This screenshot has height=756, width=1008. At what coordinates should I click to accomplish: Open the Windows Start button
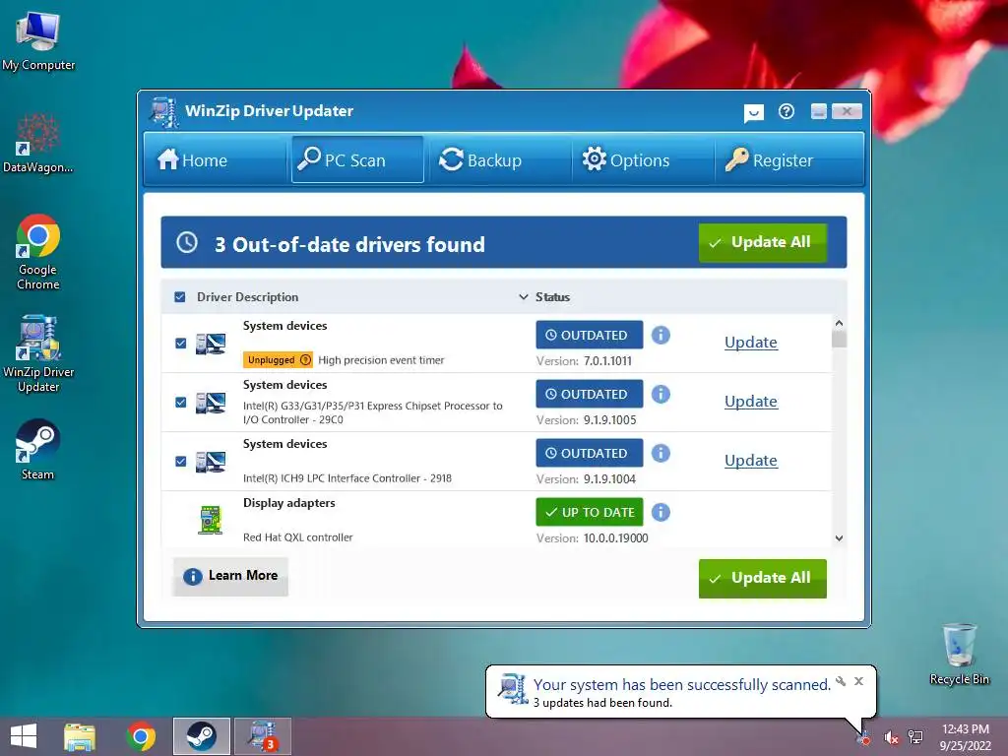pyautogui.click(x=24, y=736)
